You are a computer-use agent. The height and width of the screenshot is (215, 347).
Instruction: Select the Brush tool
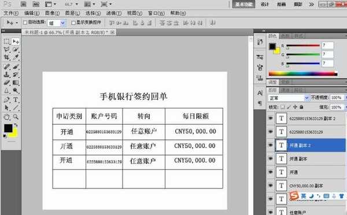pos(16,66)
